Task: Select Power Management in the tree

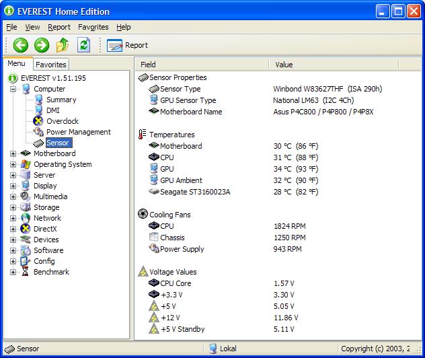Action: coord(78,132)
